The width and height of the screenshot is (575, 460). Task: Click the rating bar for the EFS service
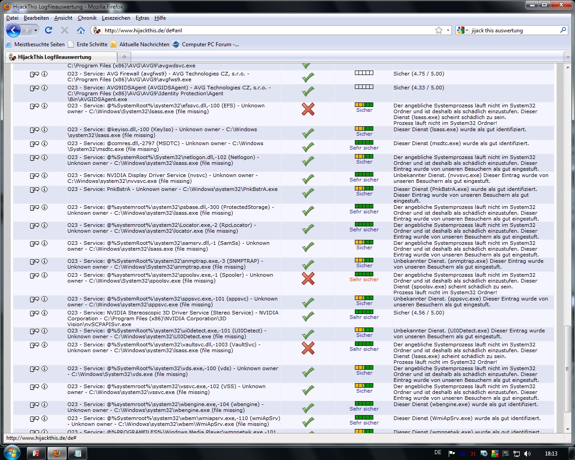click(364, 105)
